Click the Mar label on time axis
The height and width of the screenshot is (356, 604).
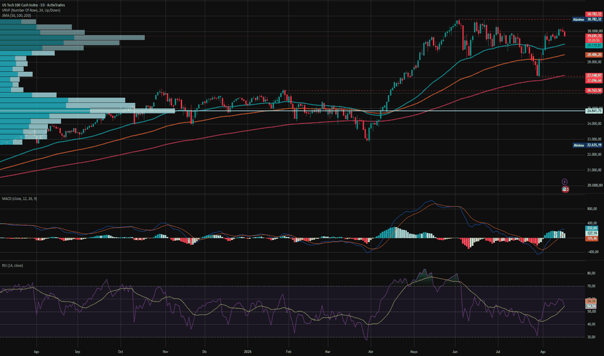point(328,351)
